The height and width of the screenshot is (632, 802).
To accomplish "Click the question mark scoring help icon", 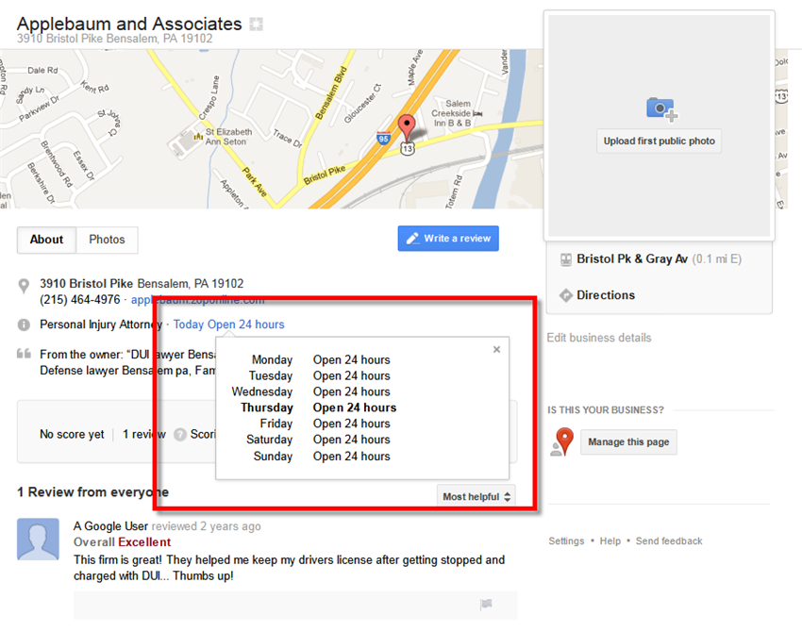I will tap(180, 435).
